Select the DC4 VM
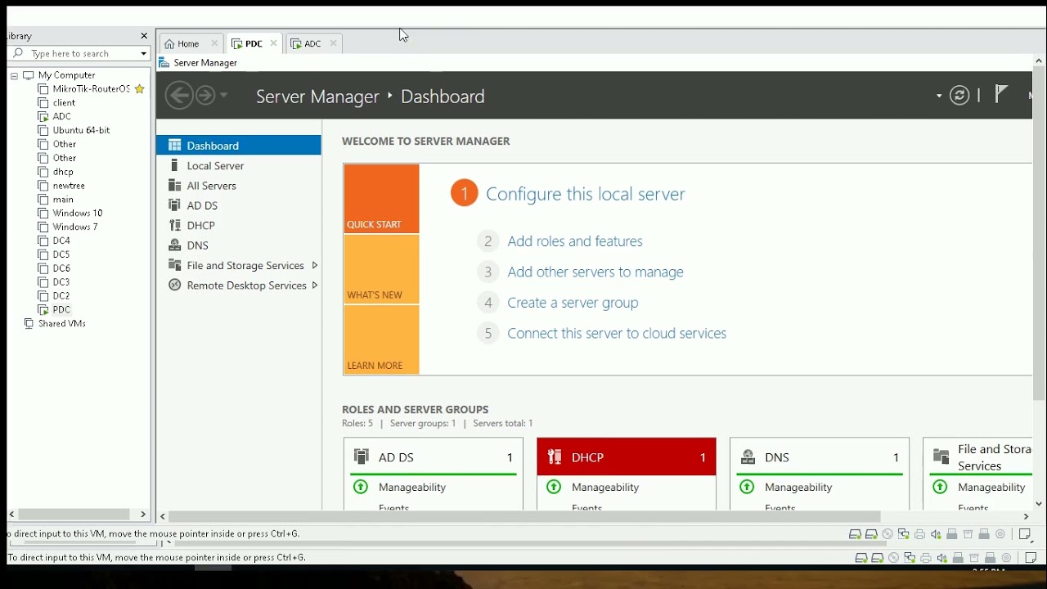 pos(61,241)
